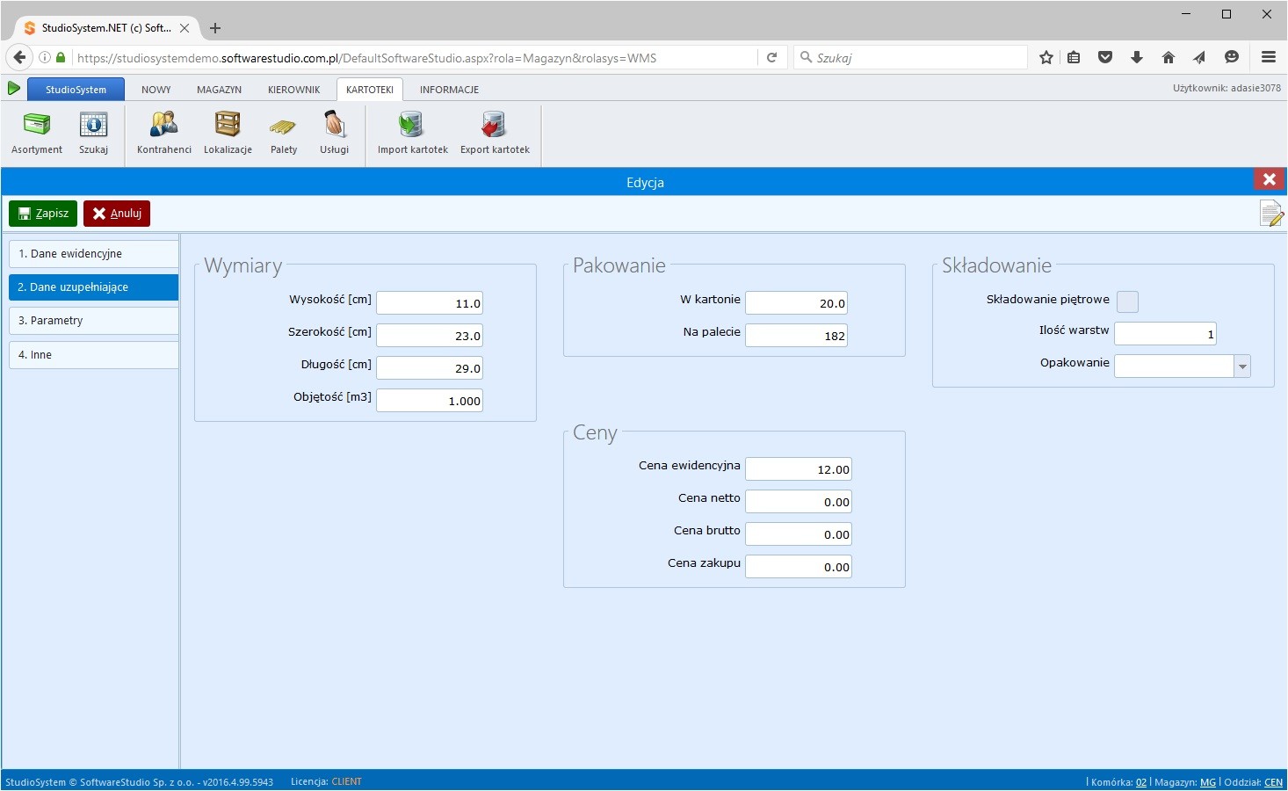Click the smiley face browser icon
The height and width of the screenshot is (791, 1288).
pyautogui.click(x=1232, y=57)
